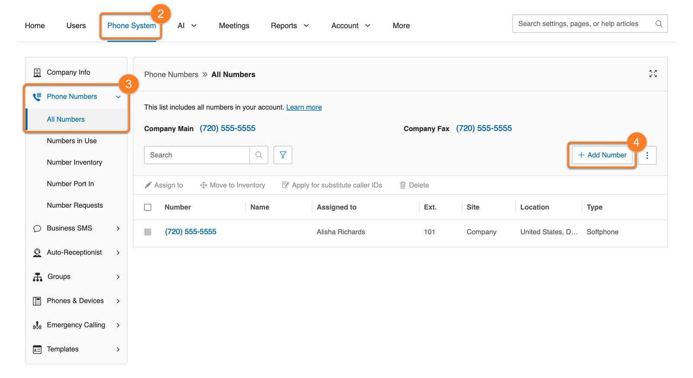Image resolution: width=693 pixels, height=378 pixels.
Task: Expand the Business SMS section
Action: coord(118,228)
